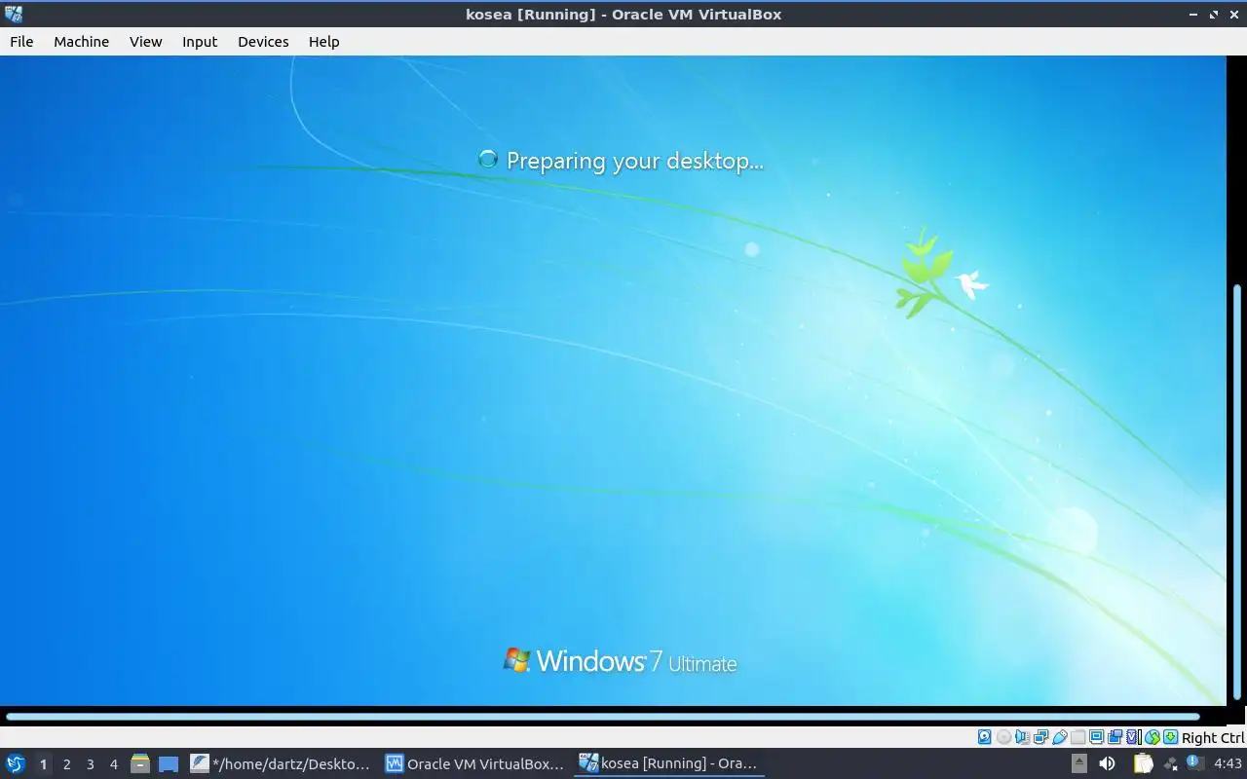Click the VM vertical scrollbar
Image resolution: width=1247 pixels, height=779 pixels.
(x=1238, y=492)
